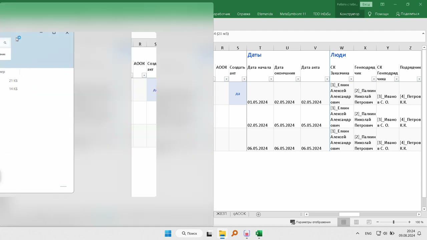Screen dimensions: 427x240
Task: Select cell with date 01.05.2024
Action: (260, 93)
